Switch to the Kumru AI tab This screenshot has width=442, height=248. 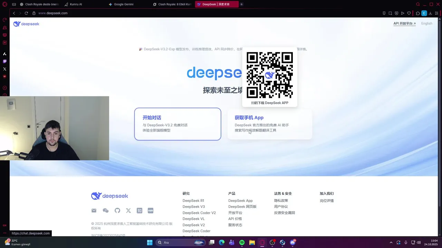pos(84,4)
